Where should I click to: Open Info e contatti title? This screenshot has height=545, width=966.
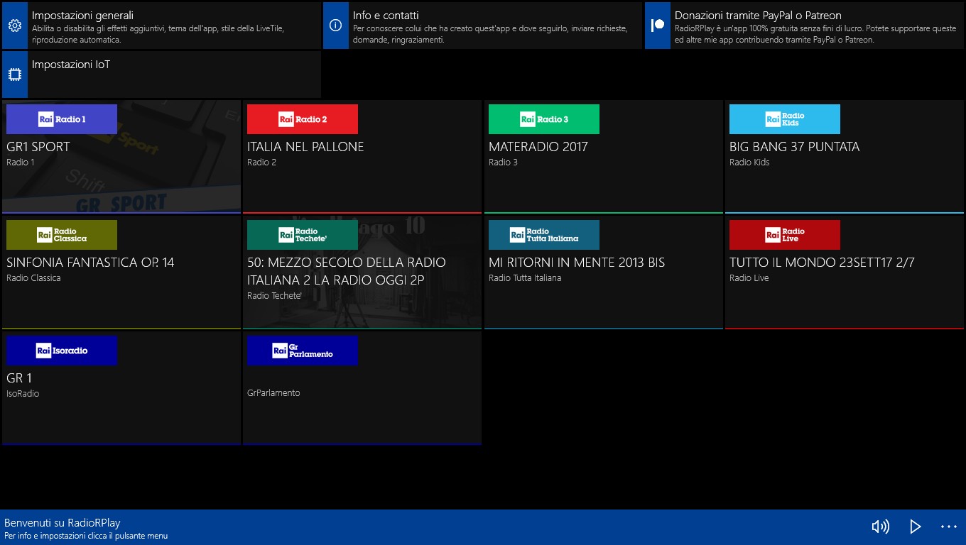coord(386,16)
